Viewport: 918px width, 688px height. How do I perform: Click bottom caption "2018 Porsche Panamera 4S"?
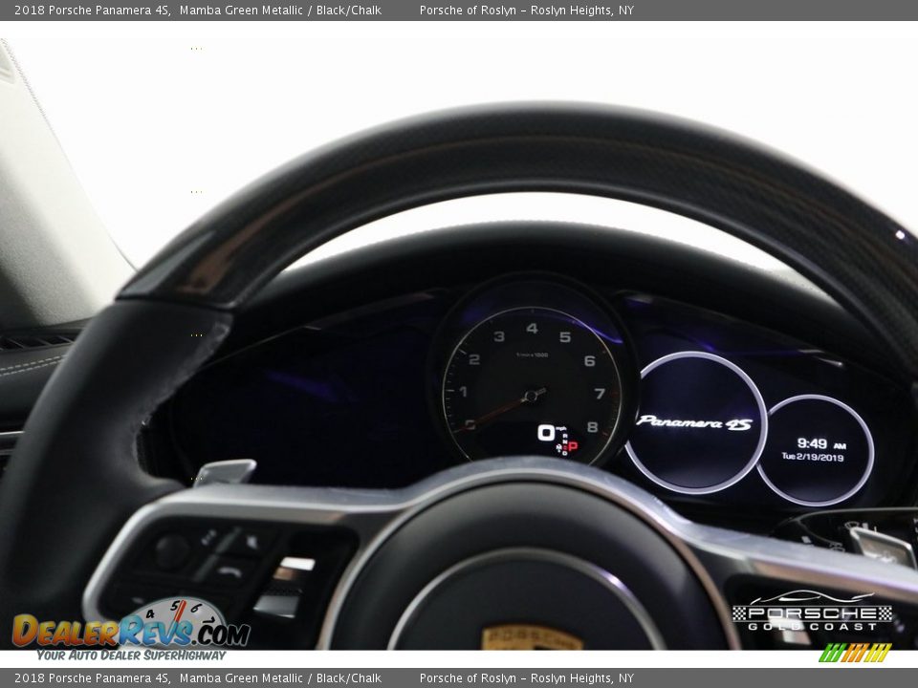click(x=92, y=678)
